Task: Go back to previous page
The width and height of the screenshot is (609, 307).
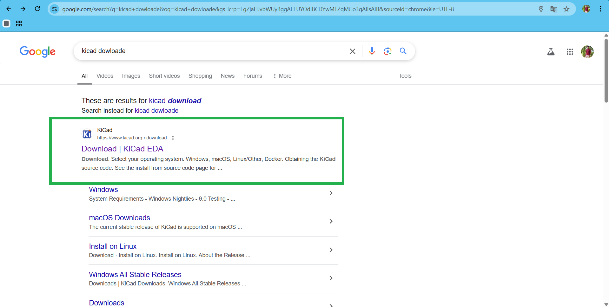Action: coord(9,9)
